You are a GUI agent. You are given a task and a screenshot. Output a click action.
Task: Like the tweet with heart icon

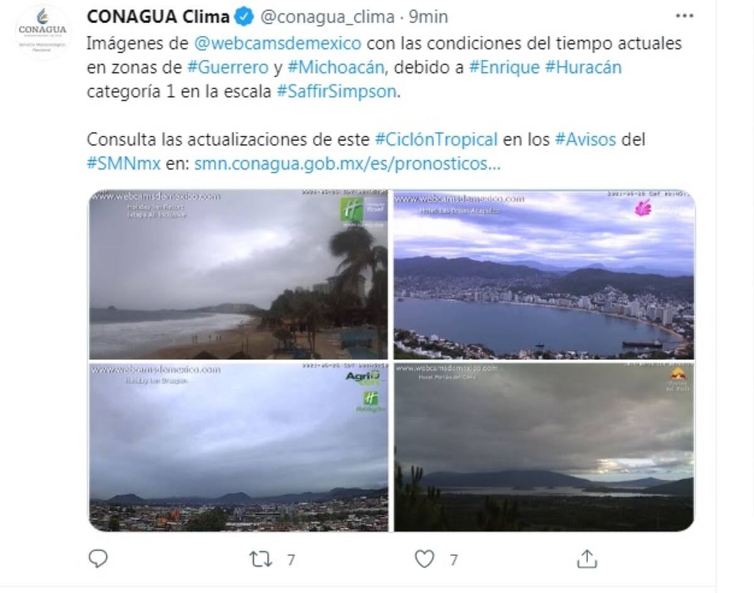coord(425,558)
